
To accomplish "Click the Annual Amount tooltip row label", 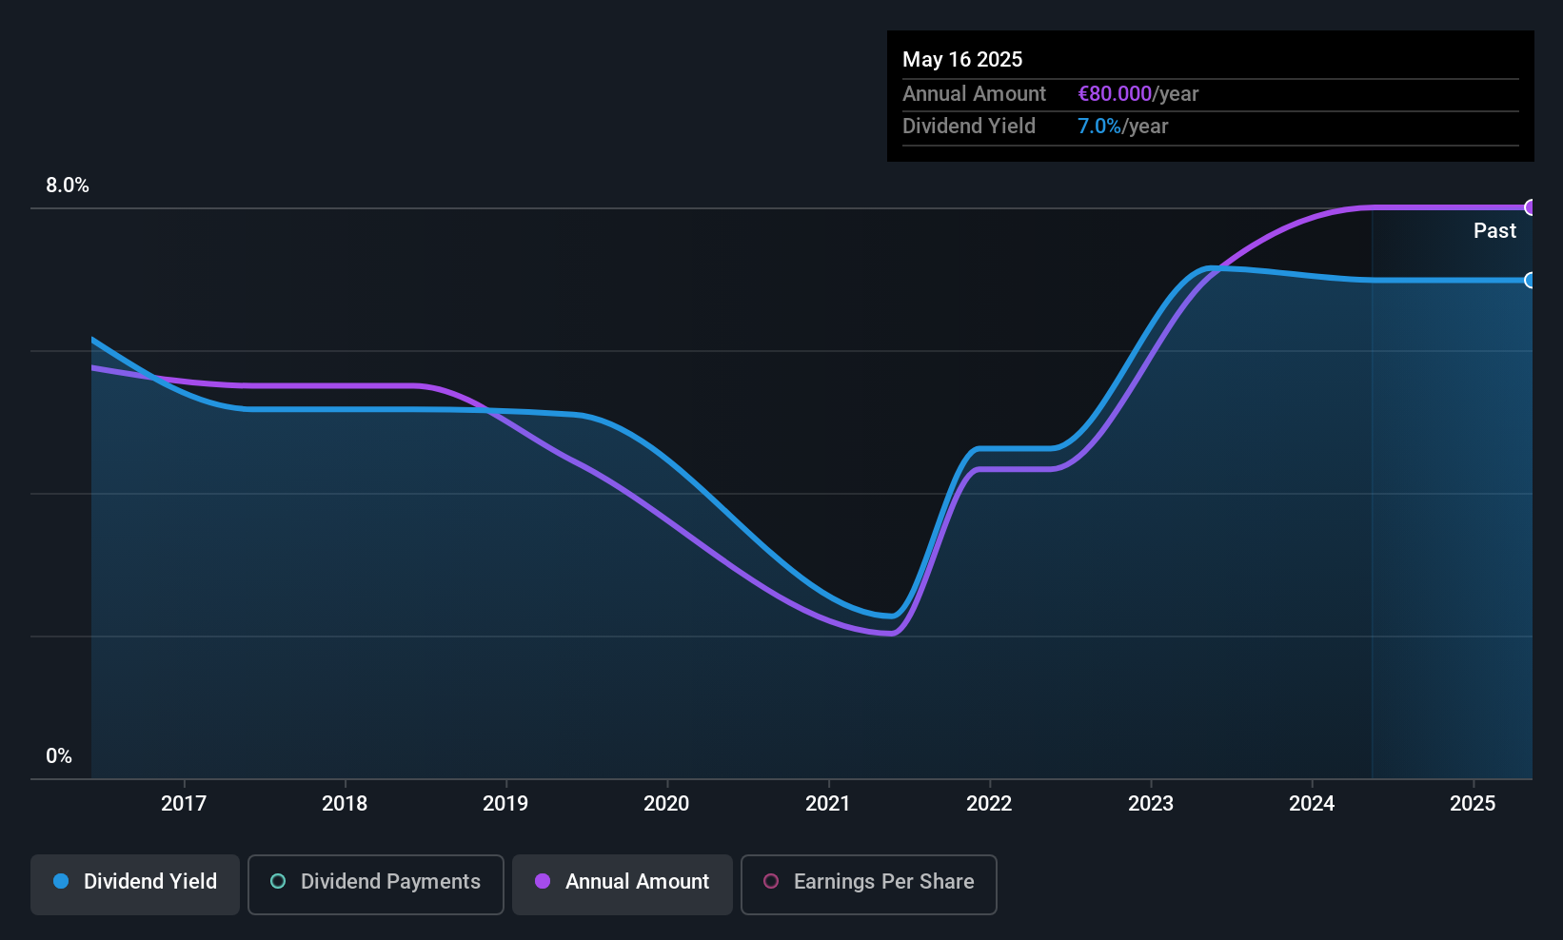I will tap(974, 93).
